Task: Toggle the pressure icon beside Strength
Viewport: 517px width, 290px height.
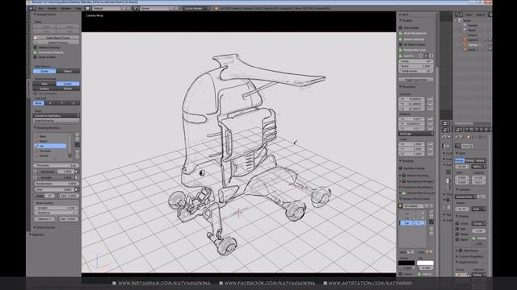Action: tap(77, 177)
